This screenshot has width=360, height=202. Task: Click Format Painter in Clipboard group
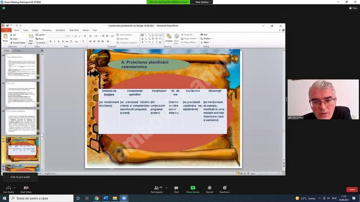click(18, 43)
